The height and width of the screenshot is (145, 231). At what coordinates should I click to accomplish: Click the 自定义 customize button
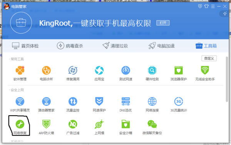[x=209, y=58]
